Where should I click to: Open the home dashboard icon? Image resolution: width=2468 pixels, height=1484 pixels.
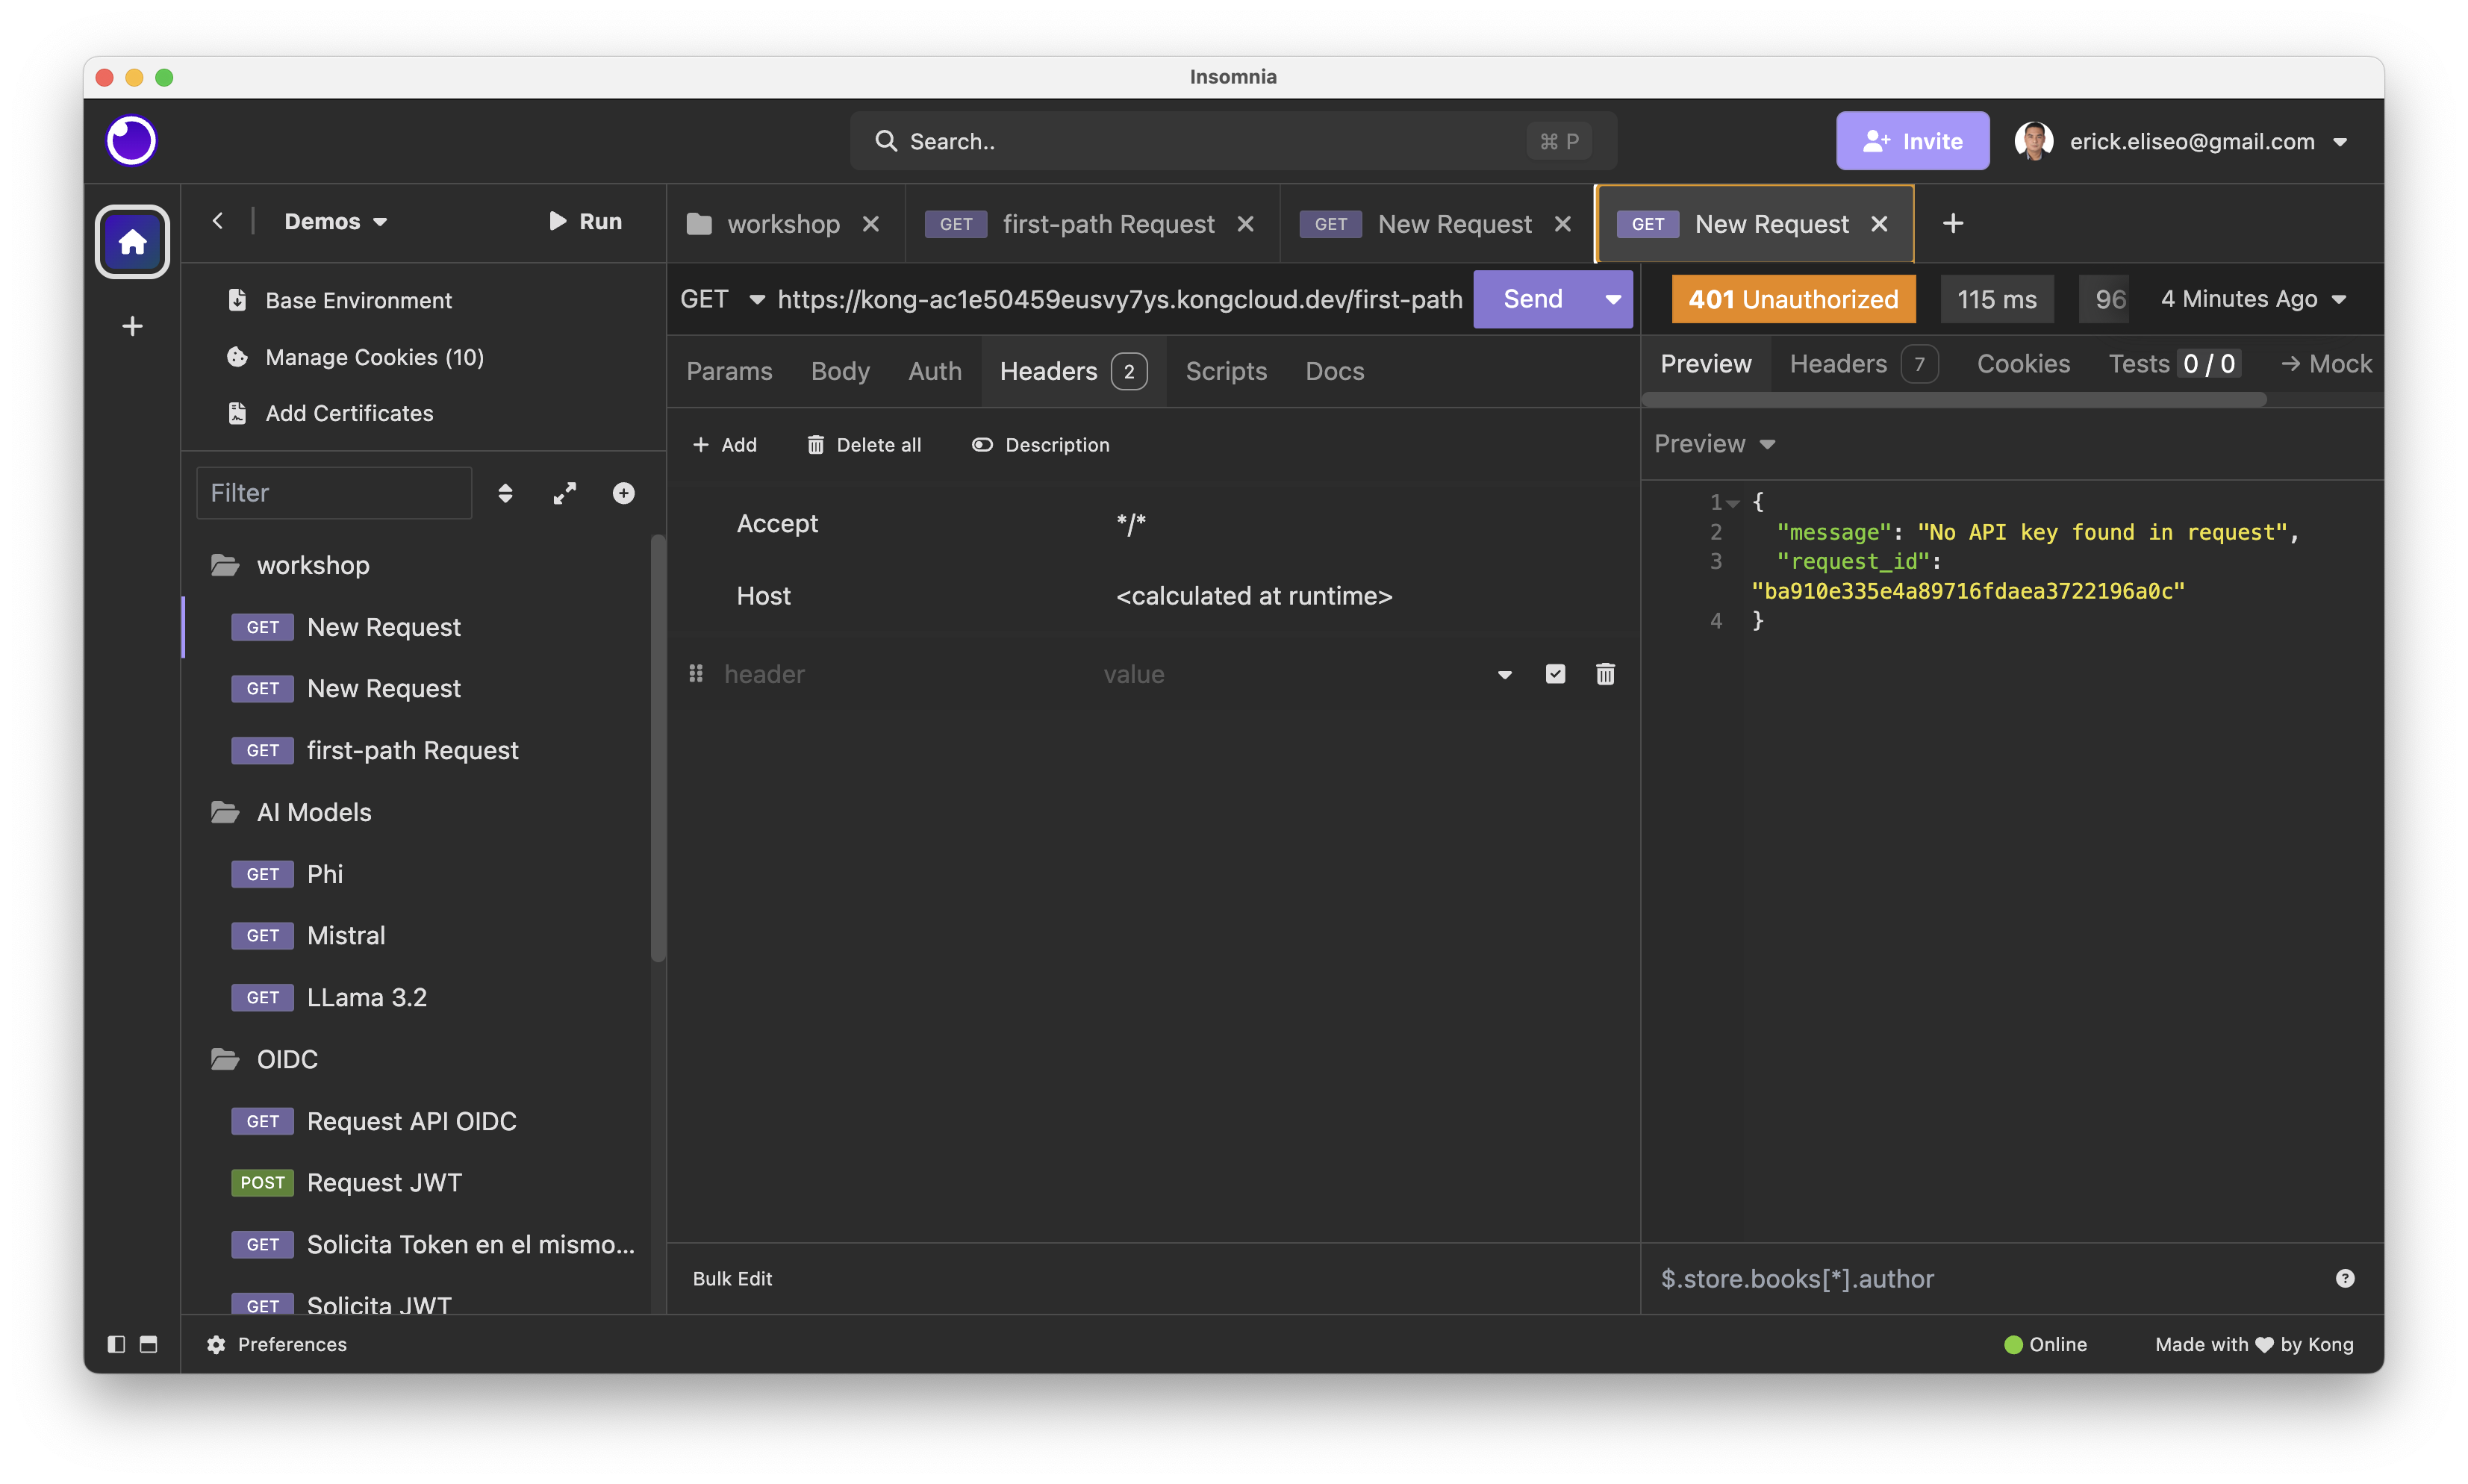point(132,242)
